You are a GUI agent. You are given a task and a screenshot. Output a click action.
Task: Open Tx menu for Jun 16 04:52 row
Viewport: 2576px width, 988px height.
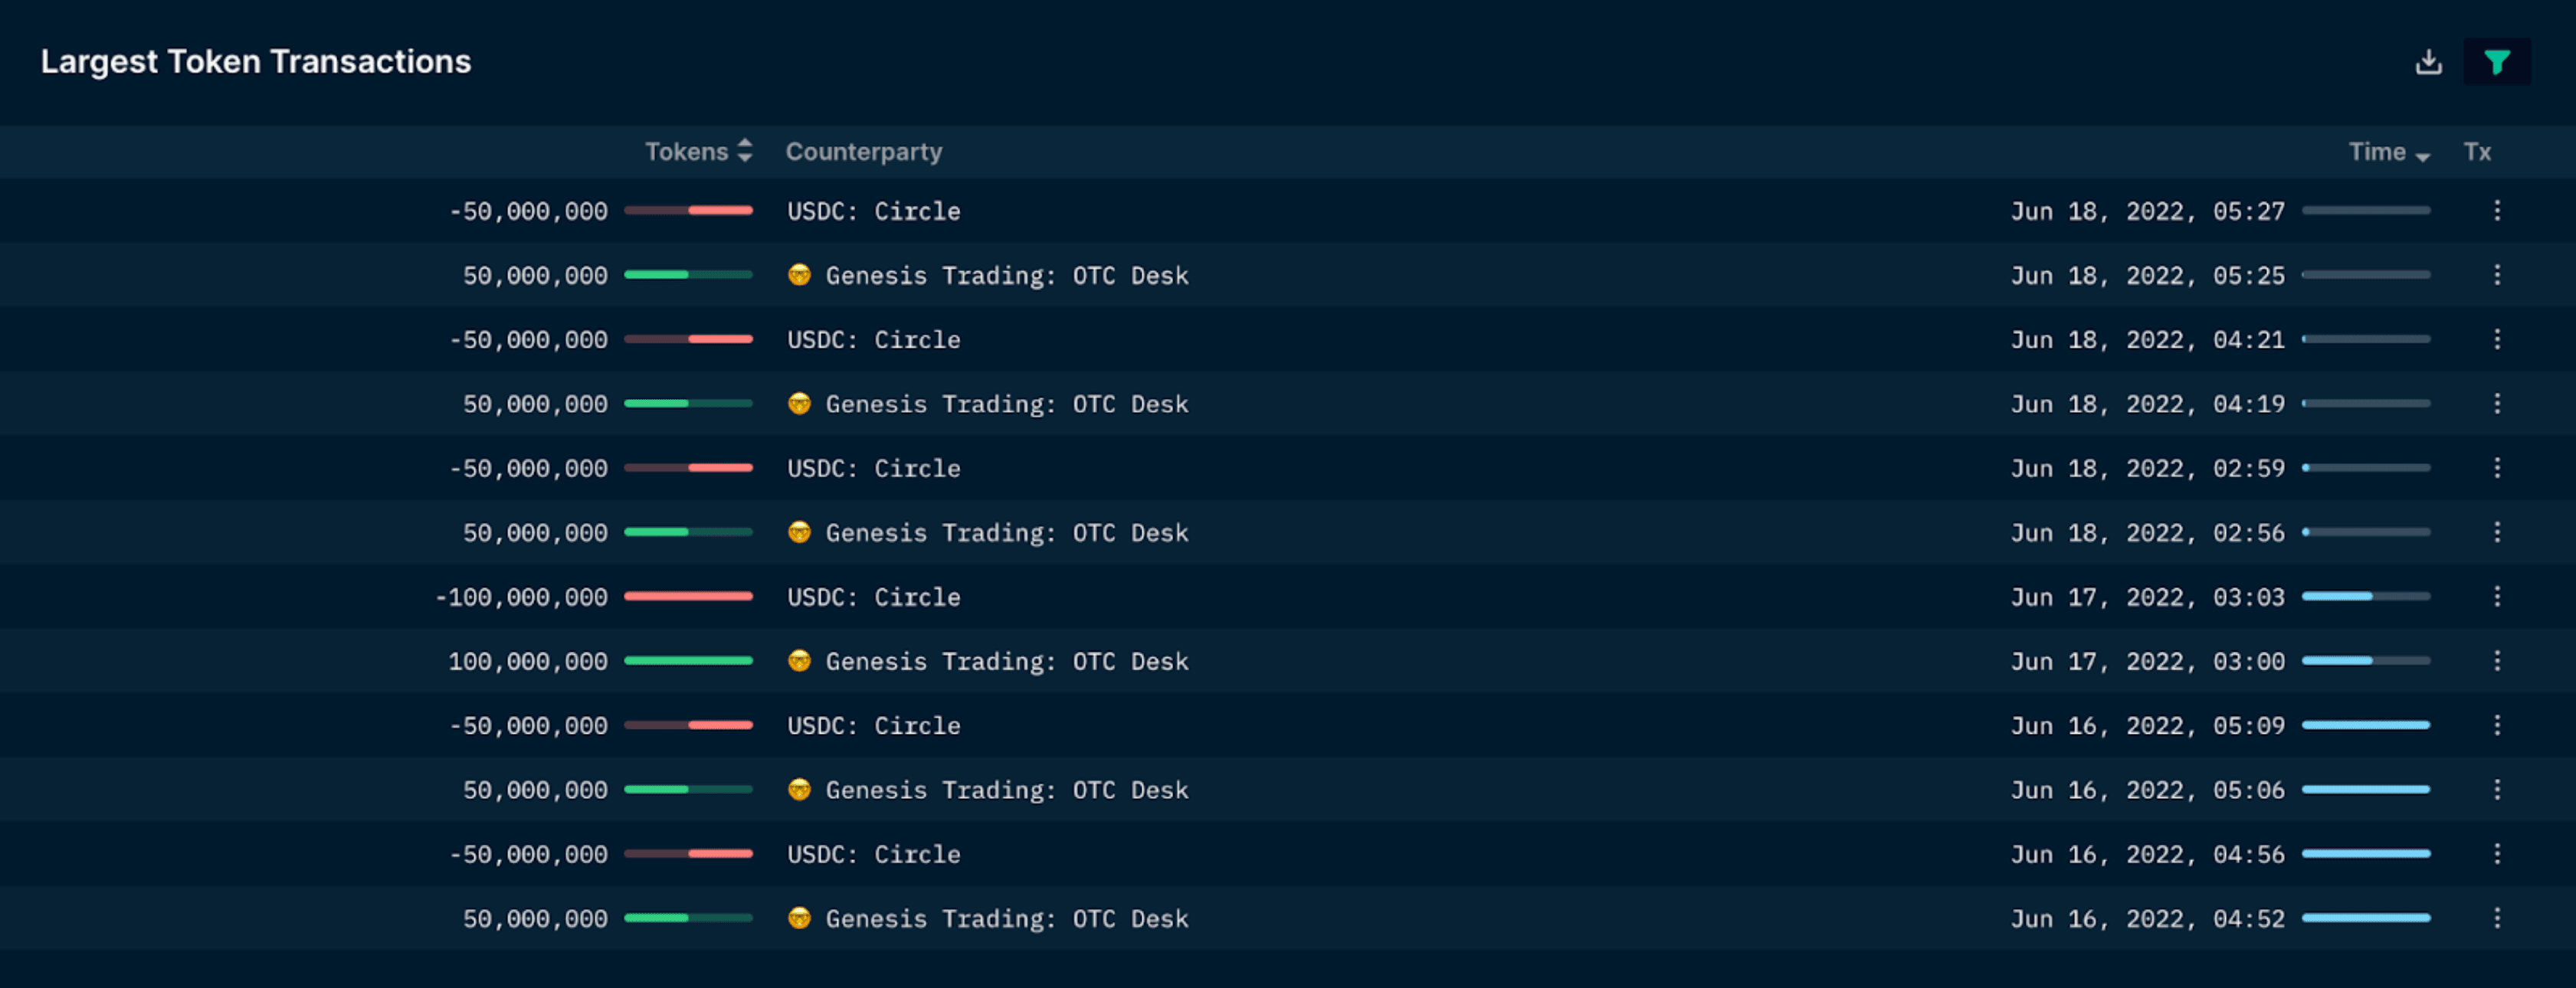(x=2497, y=918)
